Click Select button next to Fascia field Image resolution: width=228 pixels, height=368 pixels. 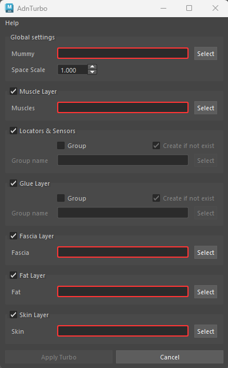point(206,253)
